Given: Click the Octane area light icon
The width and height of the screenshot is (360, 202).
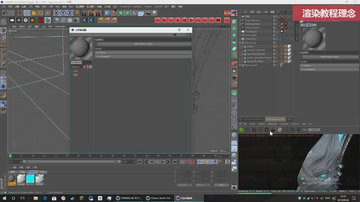Looking at the screenshot, I should [x=12, y=20].
